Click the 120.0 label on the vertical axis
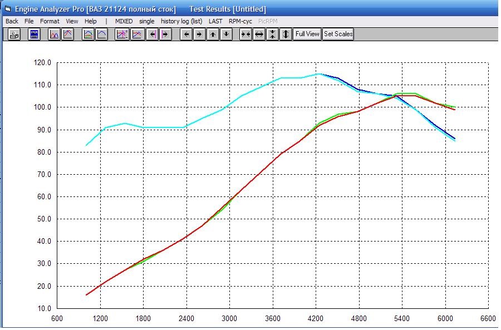 tap(42, 63)
